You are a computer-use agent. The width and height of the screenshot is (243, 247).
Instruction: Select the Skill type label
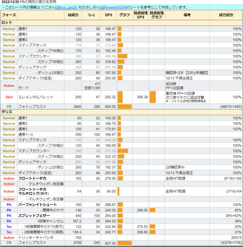pos(9,97)
